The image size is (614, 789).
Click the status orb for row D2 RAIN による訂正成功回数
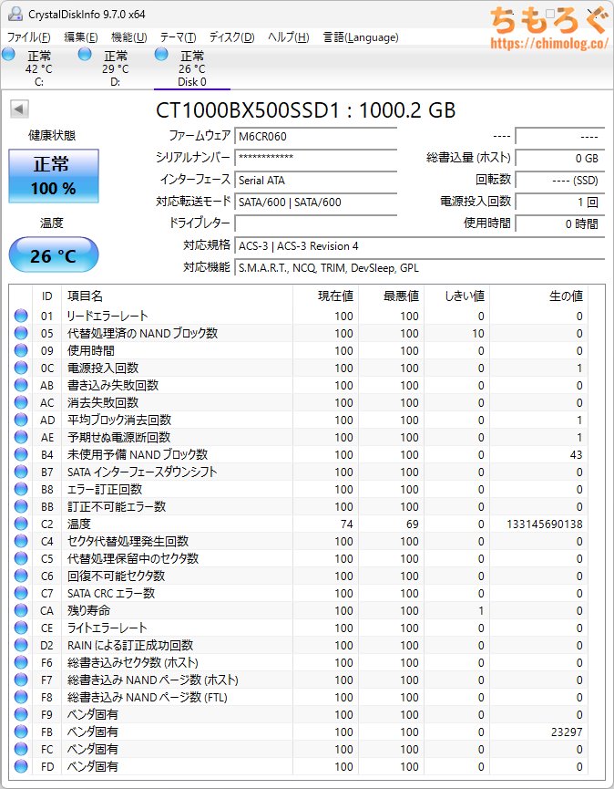pyautogui.click(x=21, y=645)
